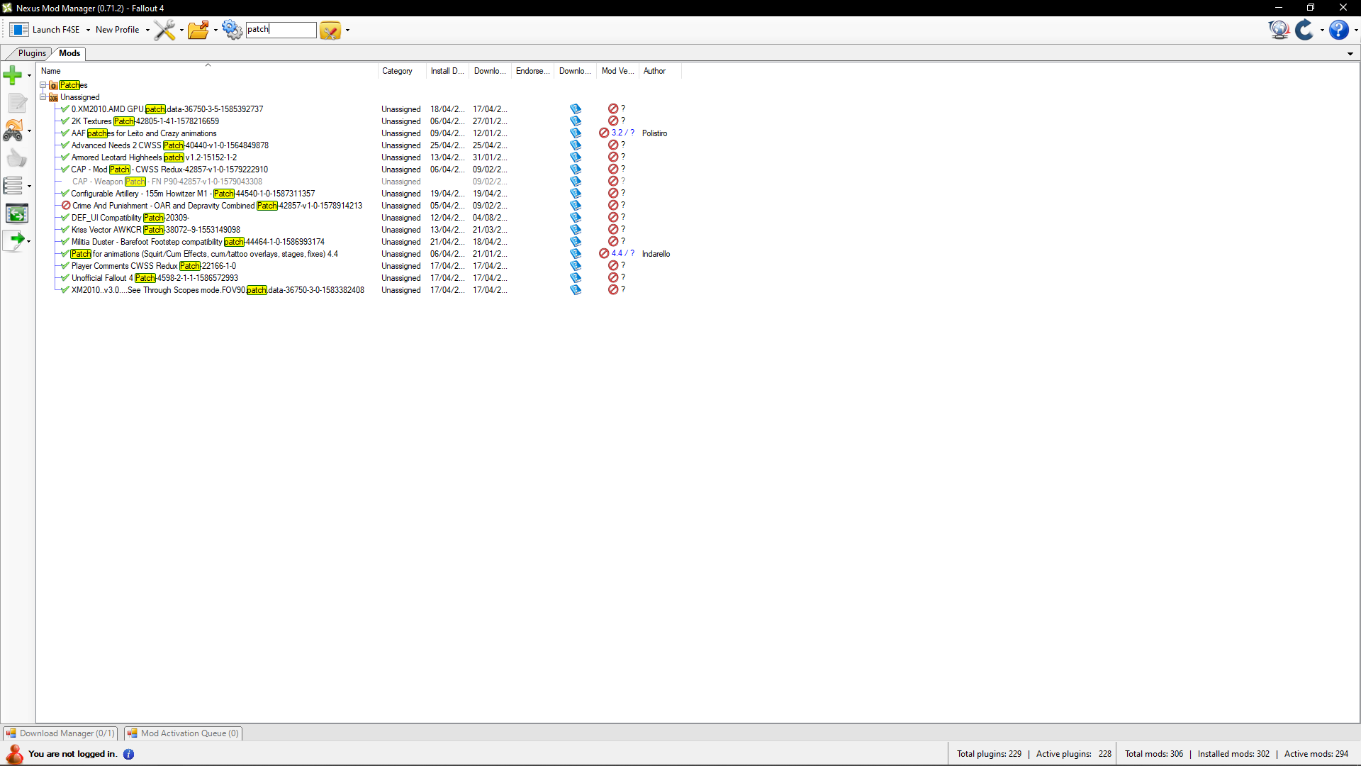Click download icon for 0.XM2010.AMD GPU patch row

576,109
